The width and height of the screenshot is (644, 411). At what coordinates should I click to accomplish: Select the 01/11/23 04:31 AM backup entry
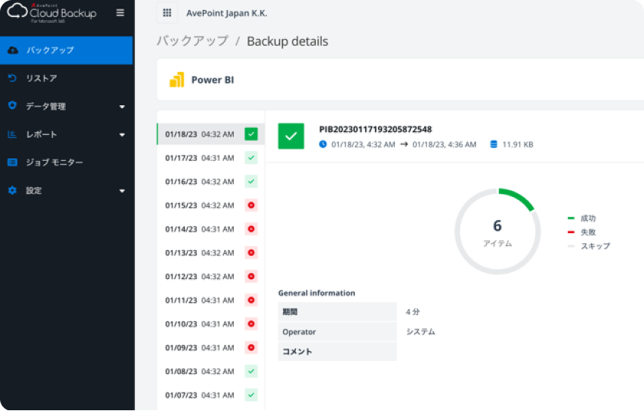point(211,300)
